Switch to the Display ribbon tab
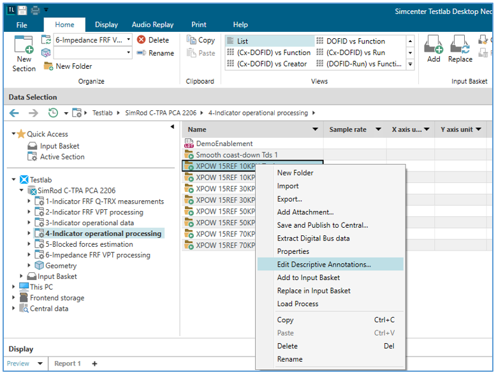This screenshot has height=375, width=496. [x=106, y=25]
